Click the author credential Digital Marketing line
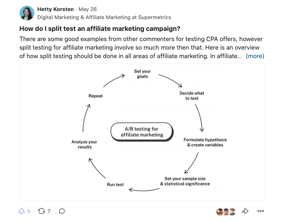294x222 pixels. click(104, 17)
